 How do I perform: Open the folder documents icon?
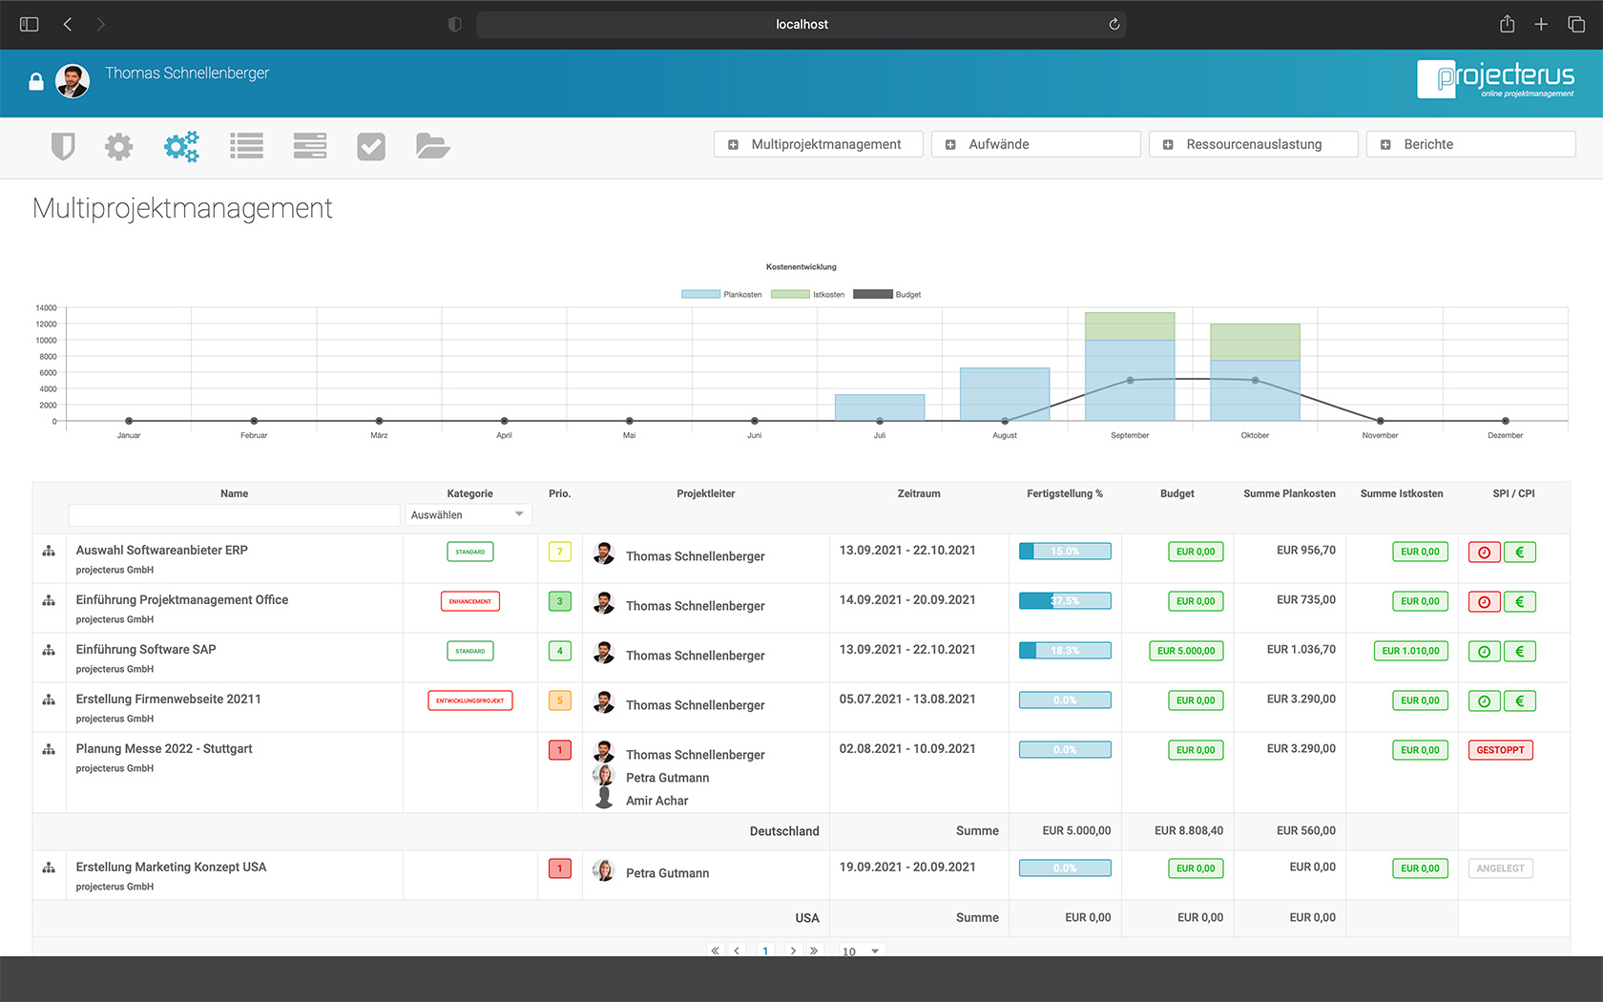(432, 146)
